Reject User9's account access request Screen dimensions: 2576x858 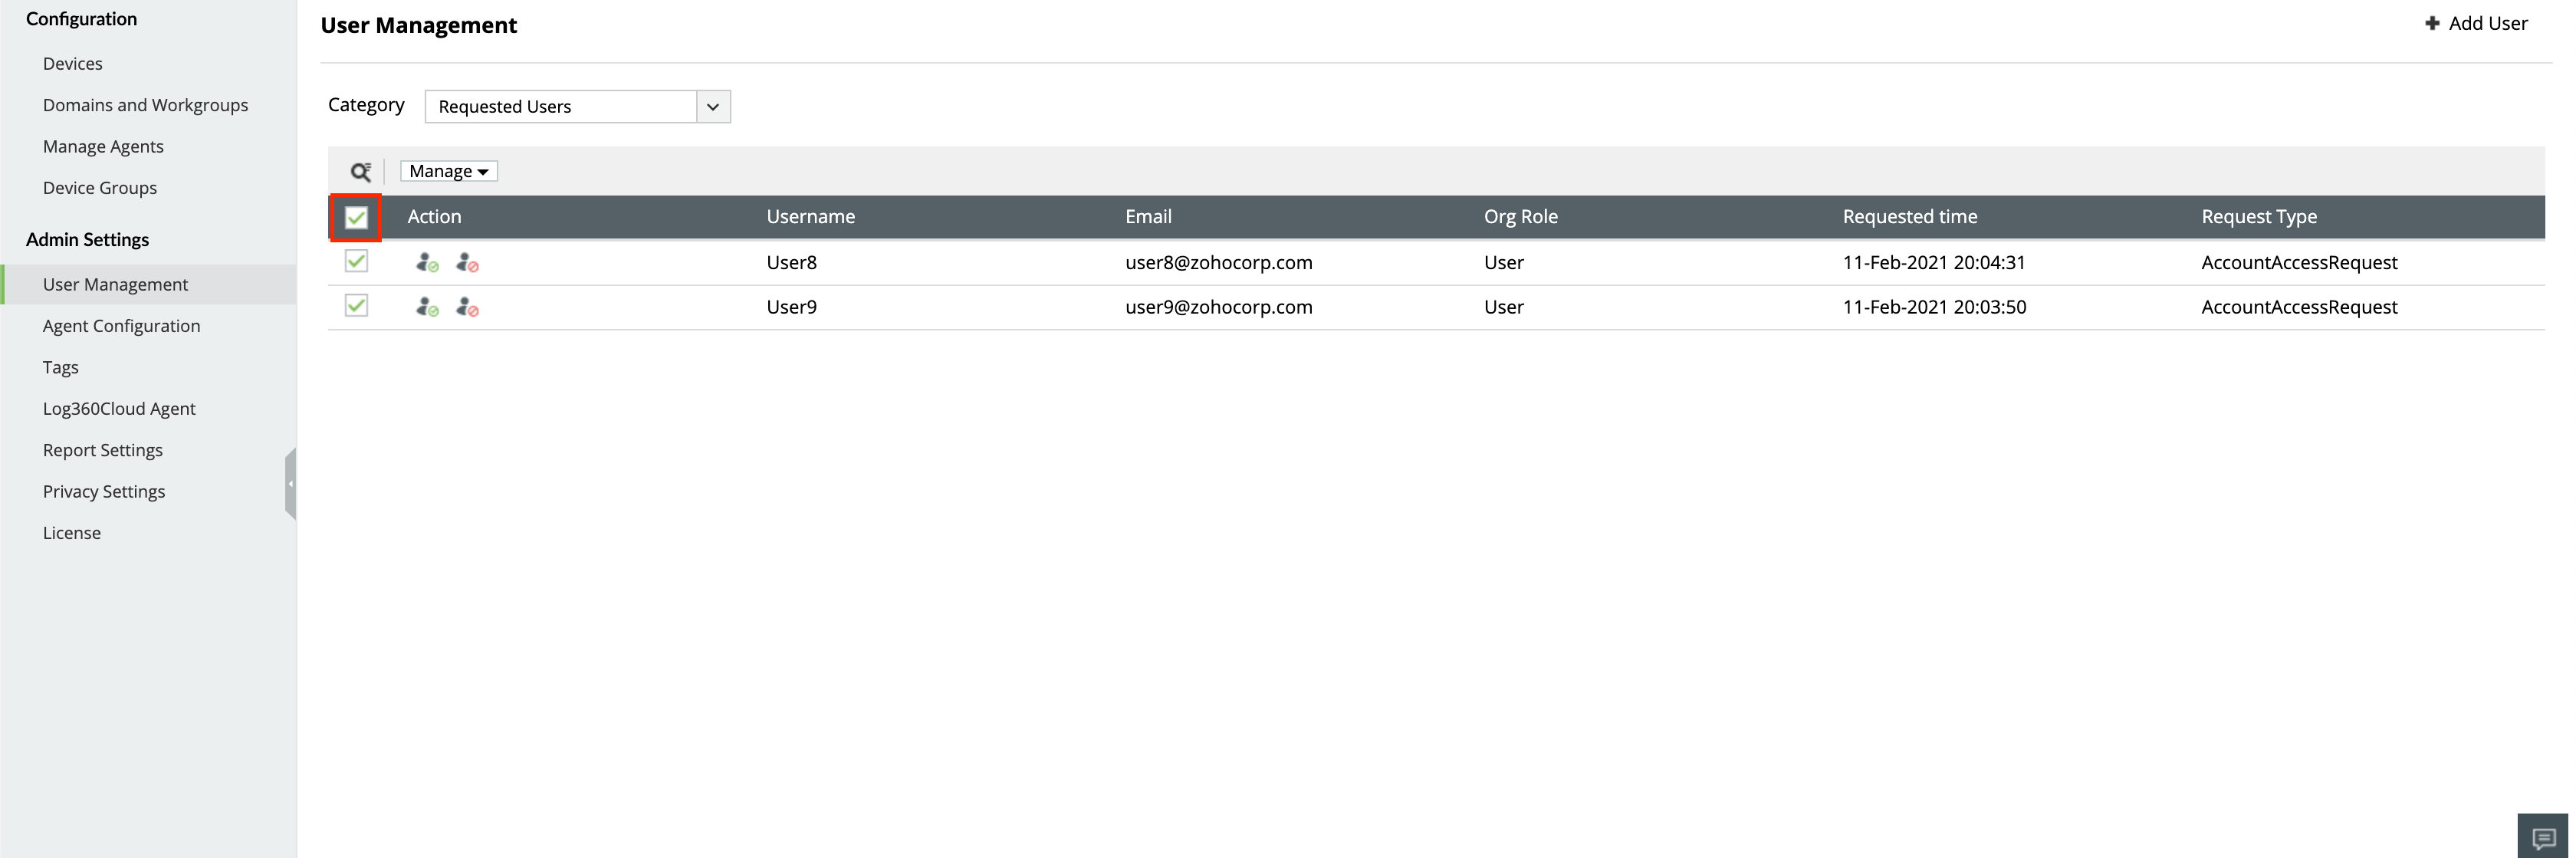[467, 308]
